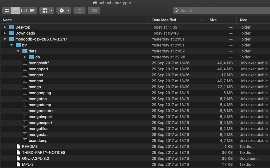
Task: Click the 9,8 MB size of mongorestore
Action: pos(226,111)
